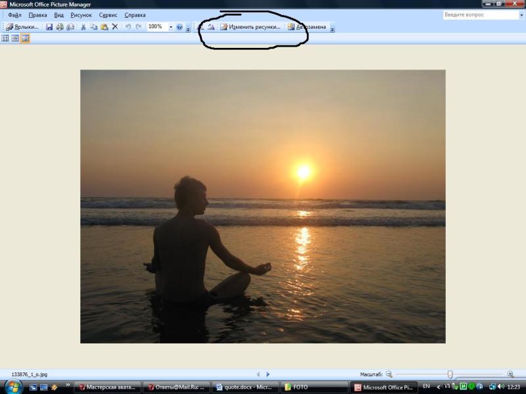Screen dimensions: 526x394
Task: Click the Print icon in toolbar
Action: click(x=60, y=27)
